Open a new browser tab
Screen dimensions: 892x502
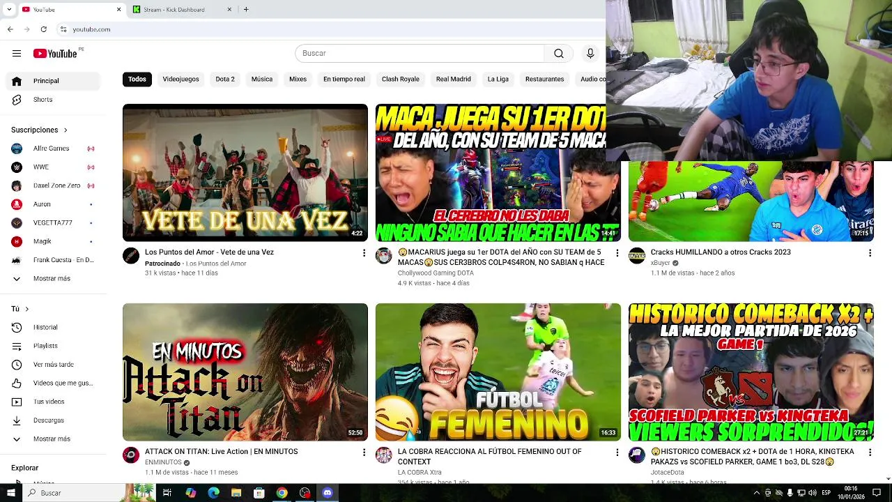(246, 10)
